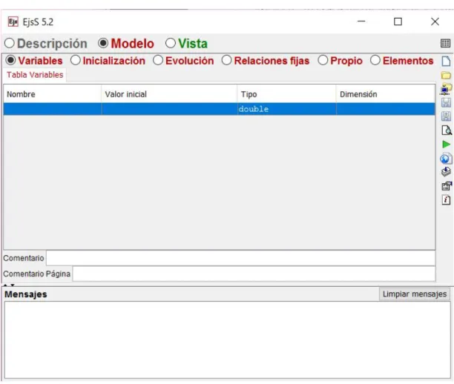Open from digital library network folder icon
The height and width of the screenshot is (384, 454).
[x=446, y=89]
